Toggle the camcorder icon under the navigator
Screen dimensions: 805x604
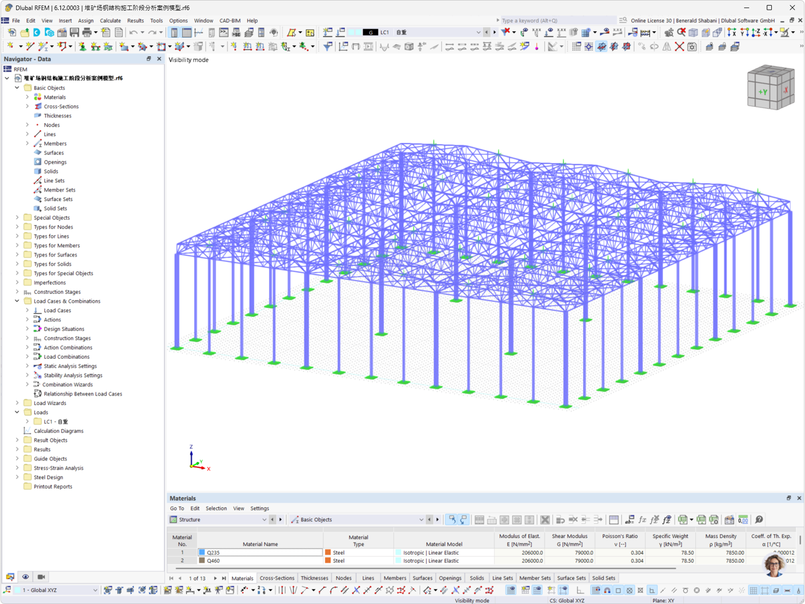coord(40,576)
